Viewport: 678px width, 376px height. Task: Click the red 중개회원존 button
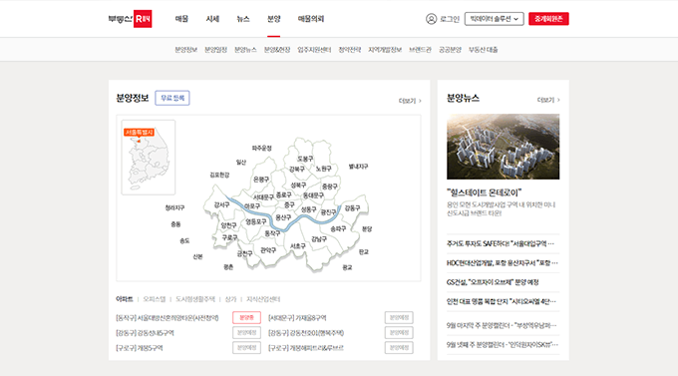(548, 19)
